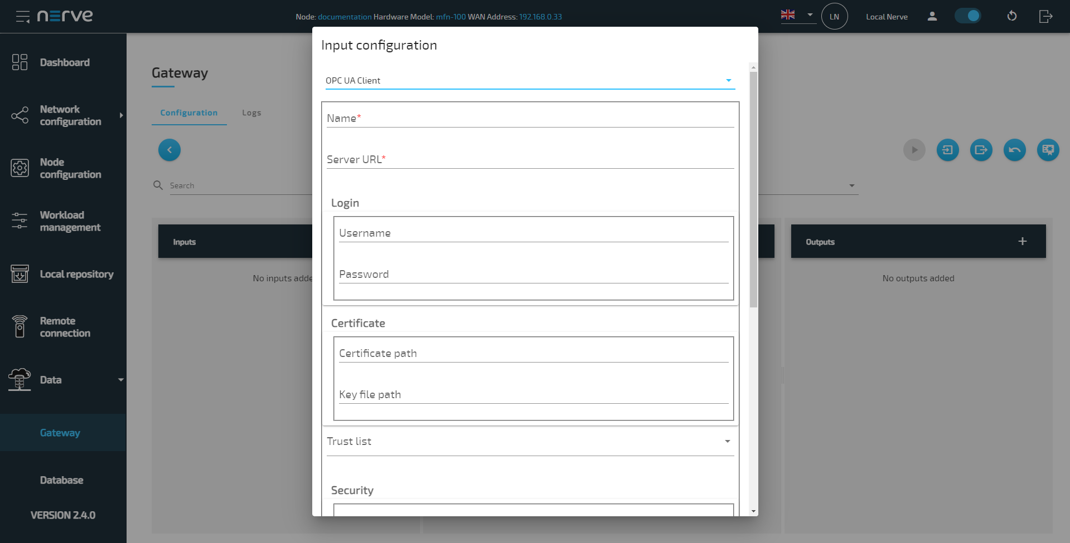Click the export configuration icon button
The image size is (1070, 543).
[x=981, y=150]
